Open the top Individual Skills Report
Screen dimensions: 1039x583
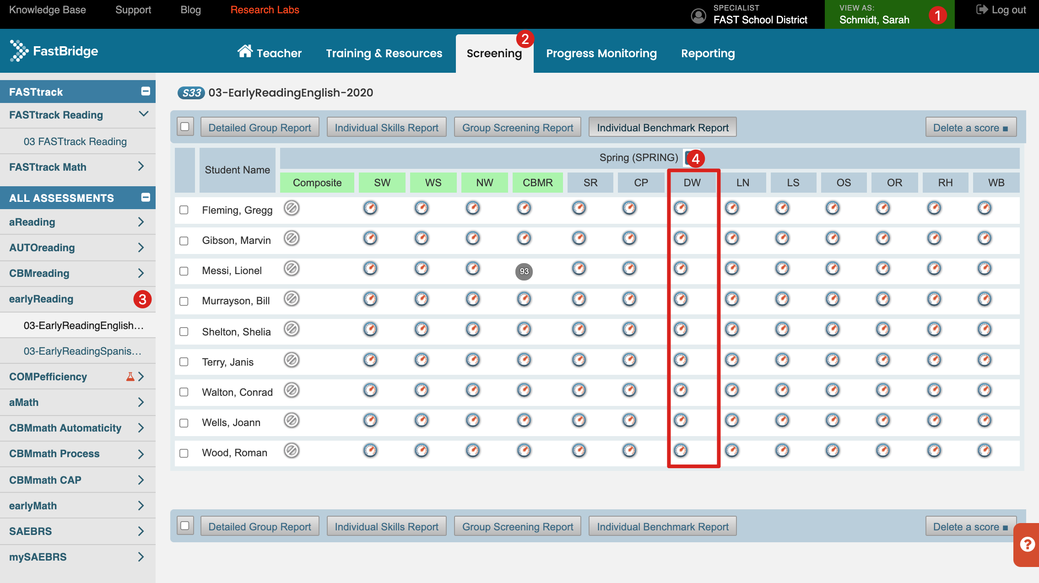tap(386, 127)
